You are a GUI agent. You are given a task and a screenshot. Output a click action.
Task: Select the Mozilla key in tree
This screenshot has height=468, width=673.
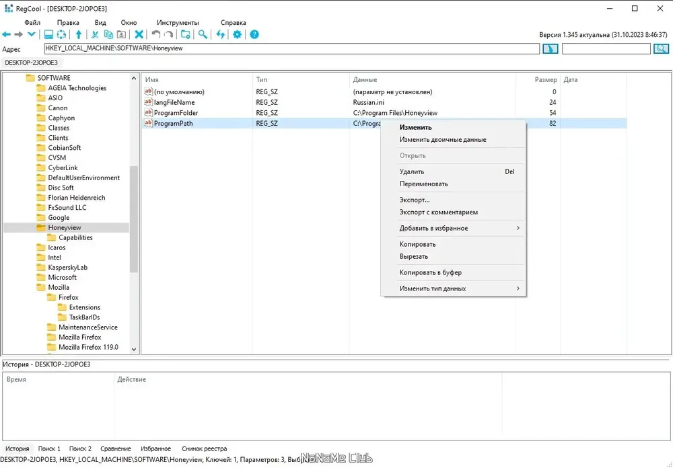coord(59,287)
